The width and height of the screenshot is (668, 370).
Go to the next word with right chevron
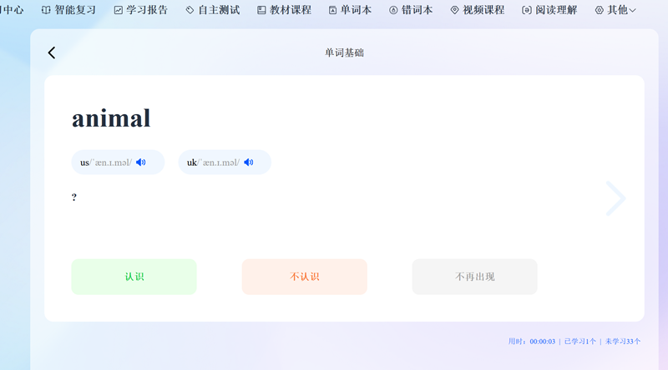click(615, 198)
